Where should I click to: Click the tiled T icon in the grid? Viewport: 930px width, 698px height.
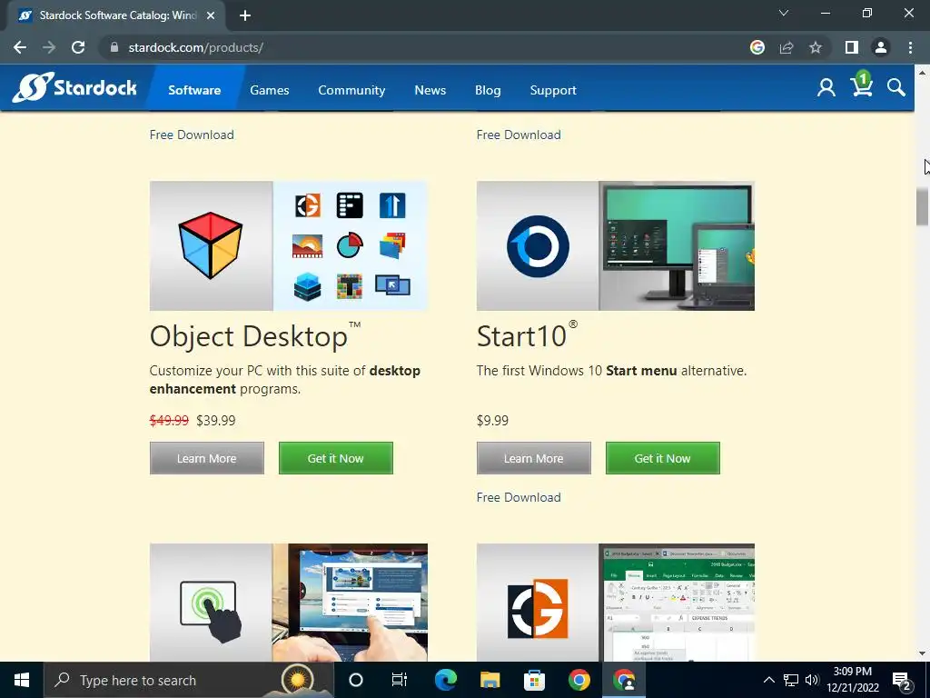[350, 286]
